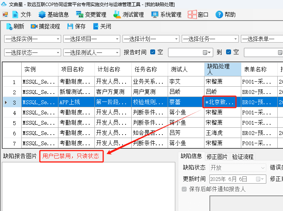
Task: Toggle the 空 checkbox after 到
Action: coord(228,52)
